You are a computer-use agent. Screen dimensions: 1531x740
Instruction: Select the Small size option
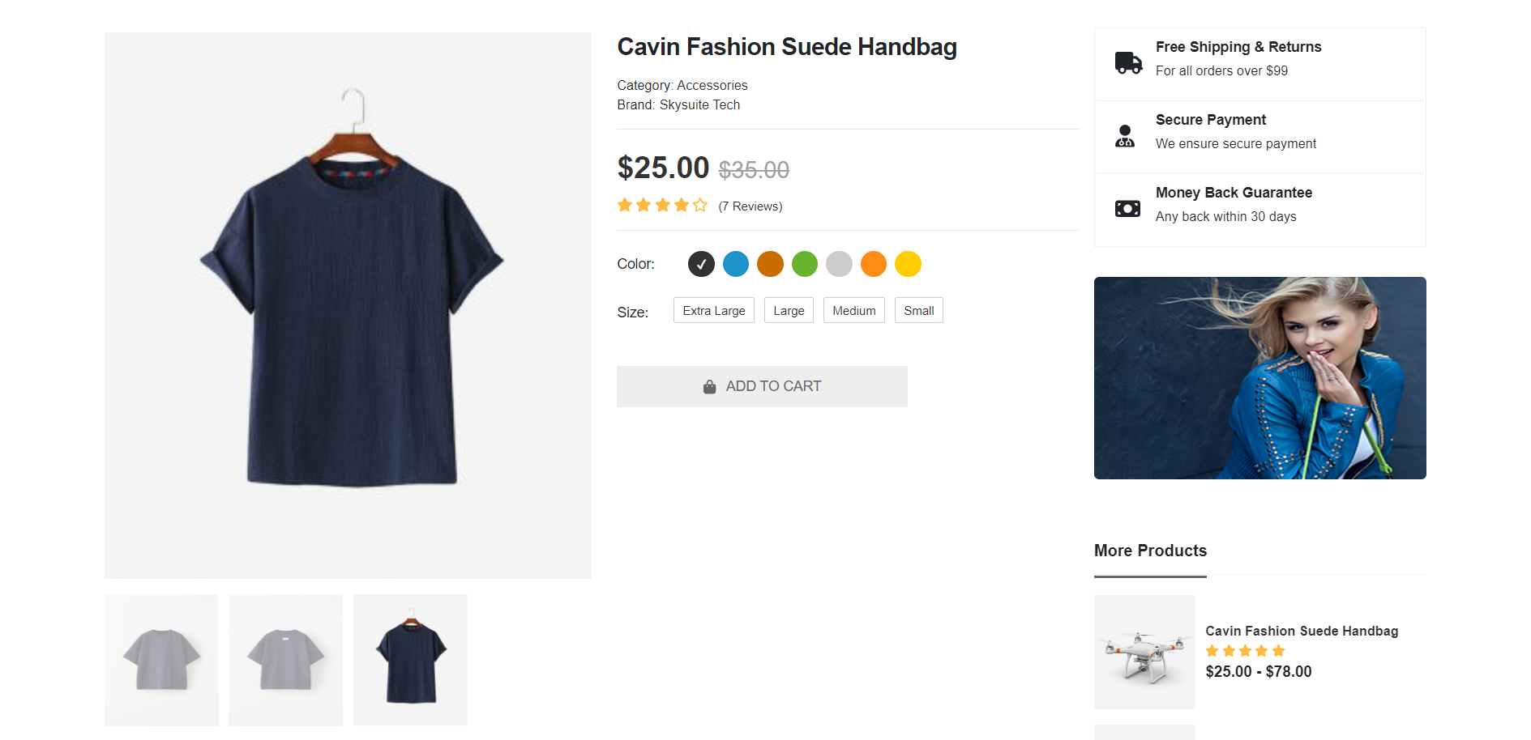pos(918,311)
